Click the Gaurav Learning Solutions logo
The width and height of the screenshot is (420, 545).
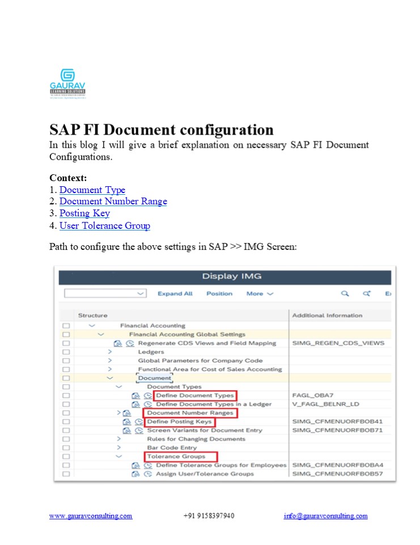tap(67, 83)
